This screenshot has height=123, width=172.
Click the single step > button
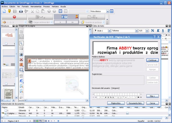pos(60,22)
